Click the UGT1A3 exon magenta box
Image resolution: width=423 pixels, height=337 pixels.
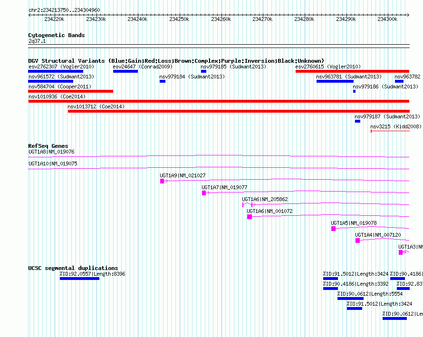coord(401,252)
